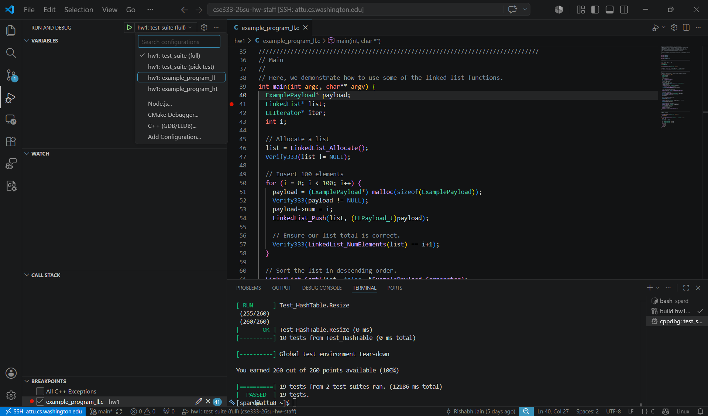Image resolution: width=708 pixels, height=416 pixels.
Task: Remove the example_program_ll.c breakpoint
Action: (208, 402)
